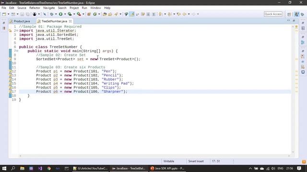Open Java SDK API.pptx in taskbar
Screen dimensions: 307x172
click(167, 168)
